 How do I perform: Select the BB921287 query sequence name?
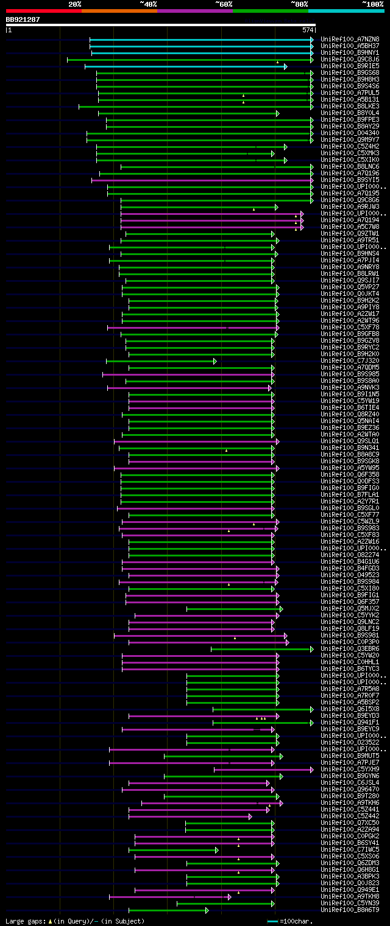[x=23, y=19]
